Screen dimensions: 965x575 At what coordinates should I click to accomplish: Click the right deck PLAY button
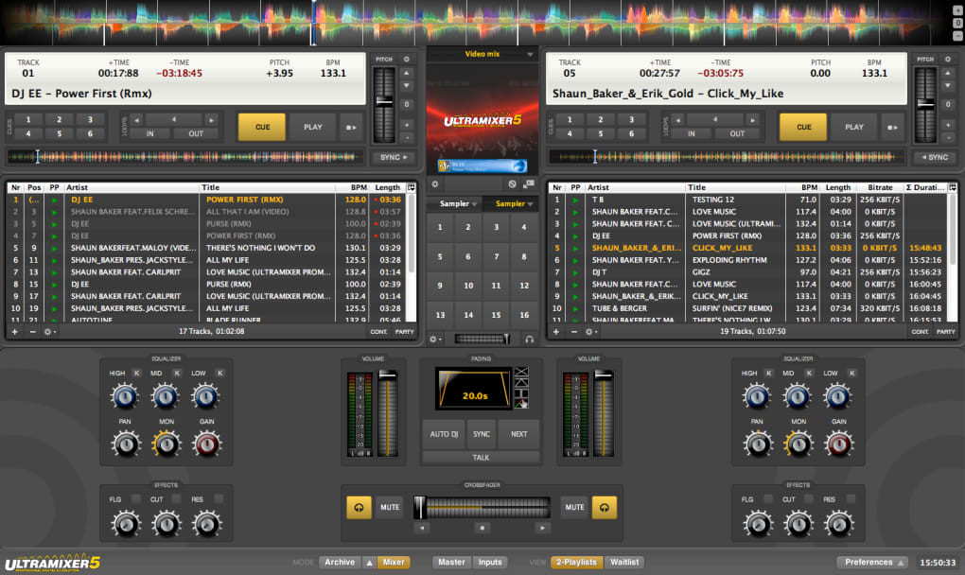(854, 127)
